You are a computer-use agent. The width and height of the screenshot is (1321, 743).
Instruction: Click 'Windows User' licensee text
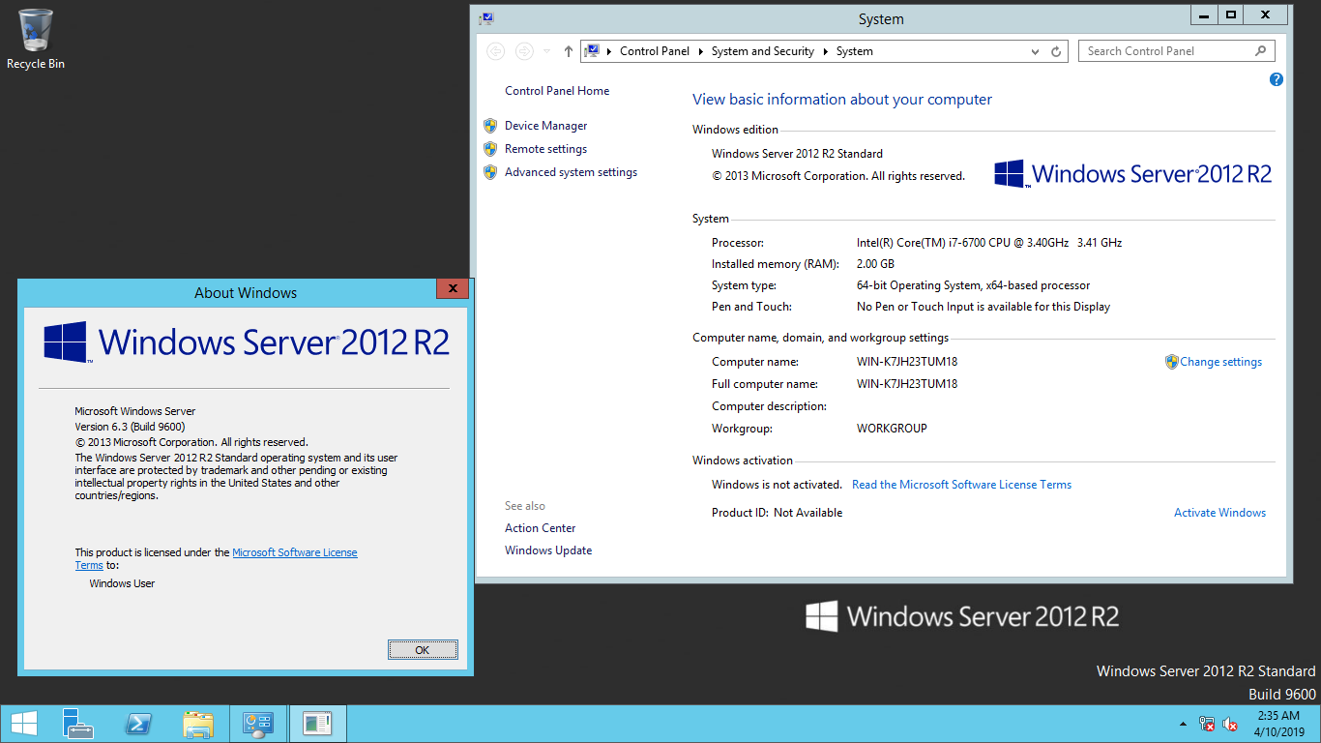coord(122,583)
